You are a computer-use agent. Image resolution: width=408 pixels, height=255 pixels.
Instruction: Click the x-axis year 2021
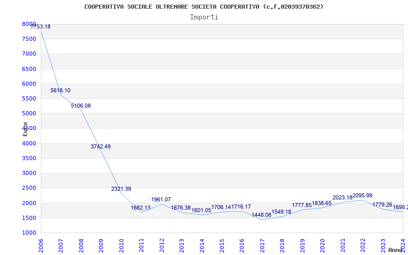[343, 246]
